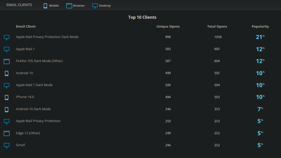Viewport: 281px width, 158px height.
Task: Select the Android 10 client name
Action: [x=24, y=73]
